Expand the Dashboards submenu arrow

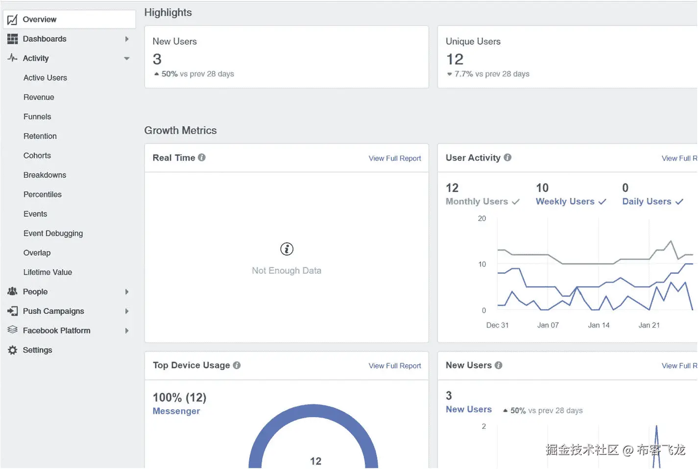point(127,39)
